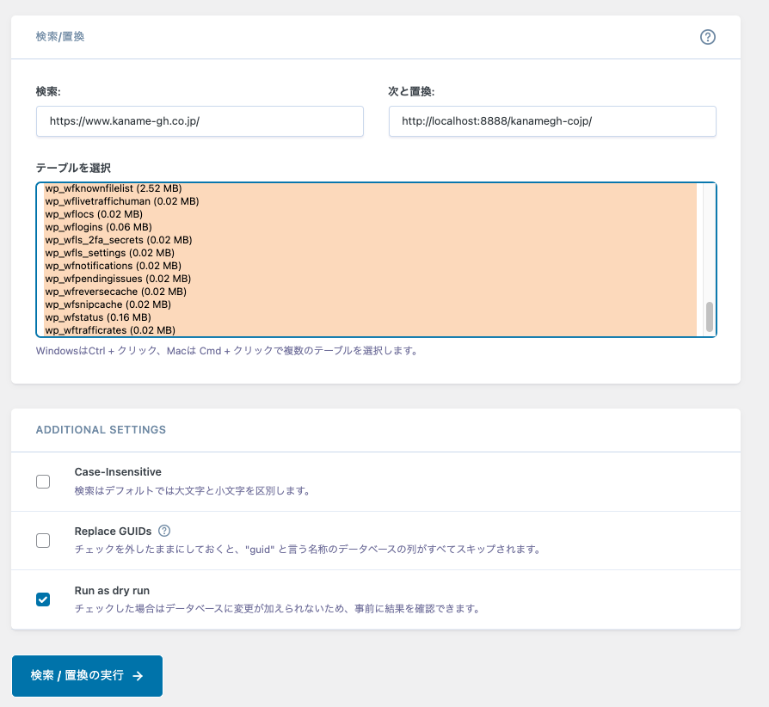
Task: Select wp_wfpendingissues table entry
Action: click(118, 279)
